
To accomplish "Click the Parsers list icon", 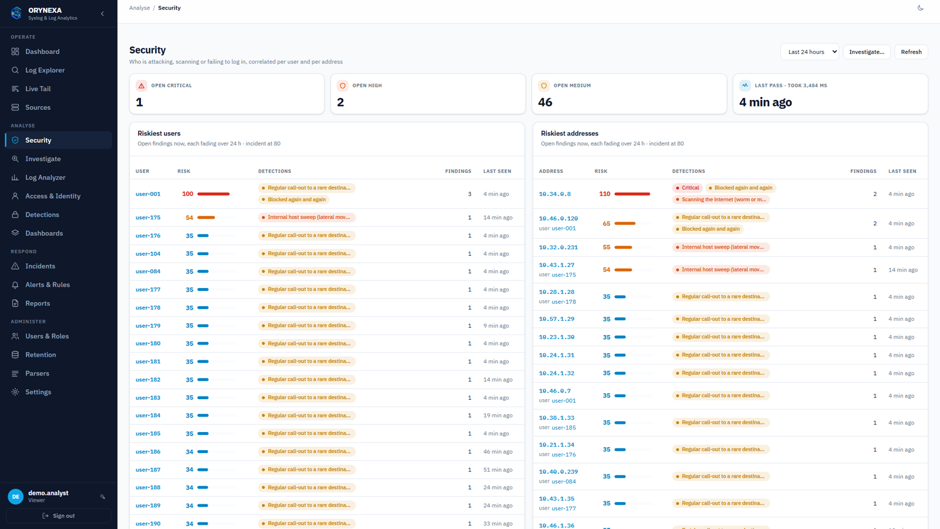I will click(15, 373).
